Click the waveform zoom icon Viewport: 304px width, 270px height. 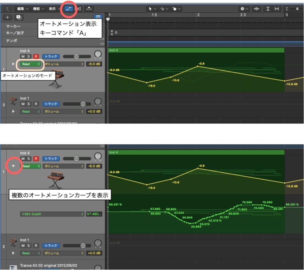256,8
